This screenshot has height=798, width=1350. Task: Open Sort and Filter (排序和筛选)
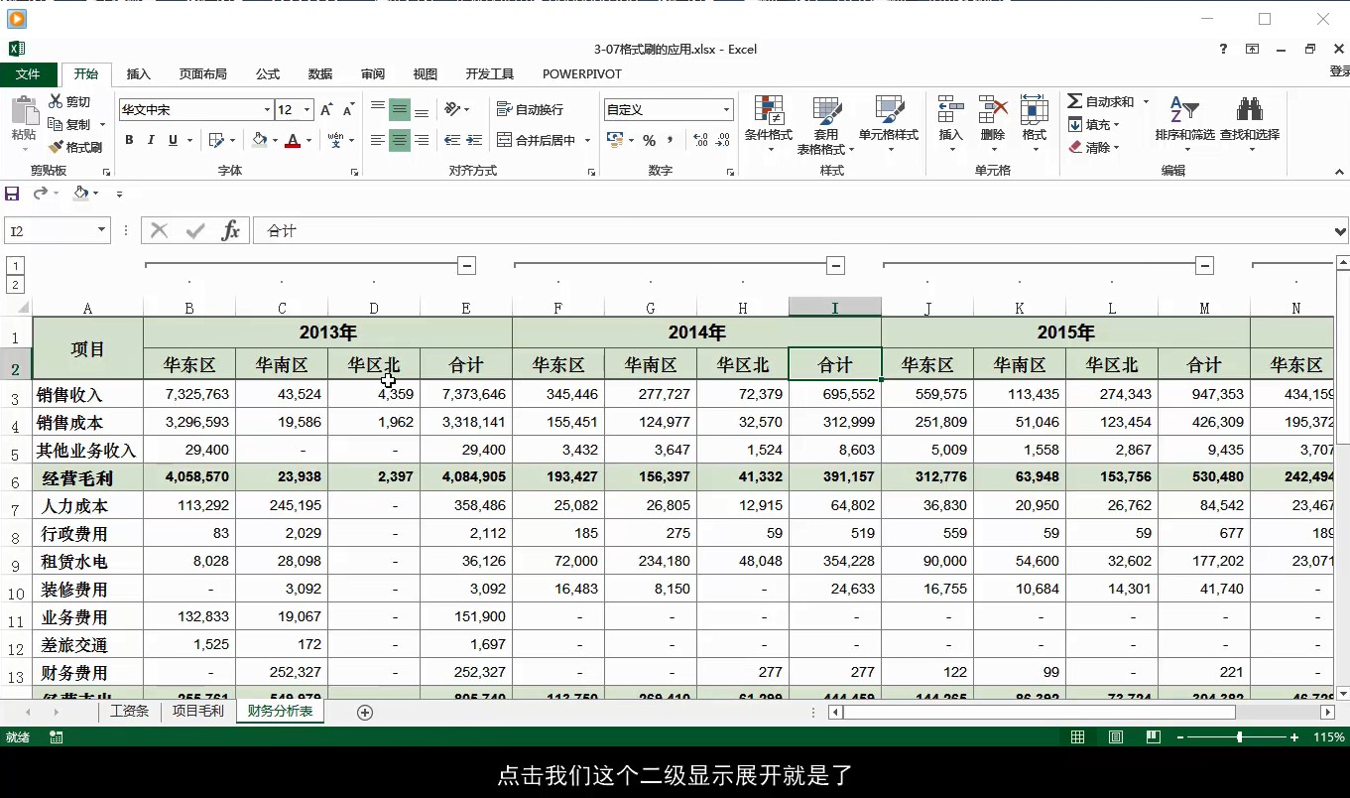click(1184, 124)
